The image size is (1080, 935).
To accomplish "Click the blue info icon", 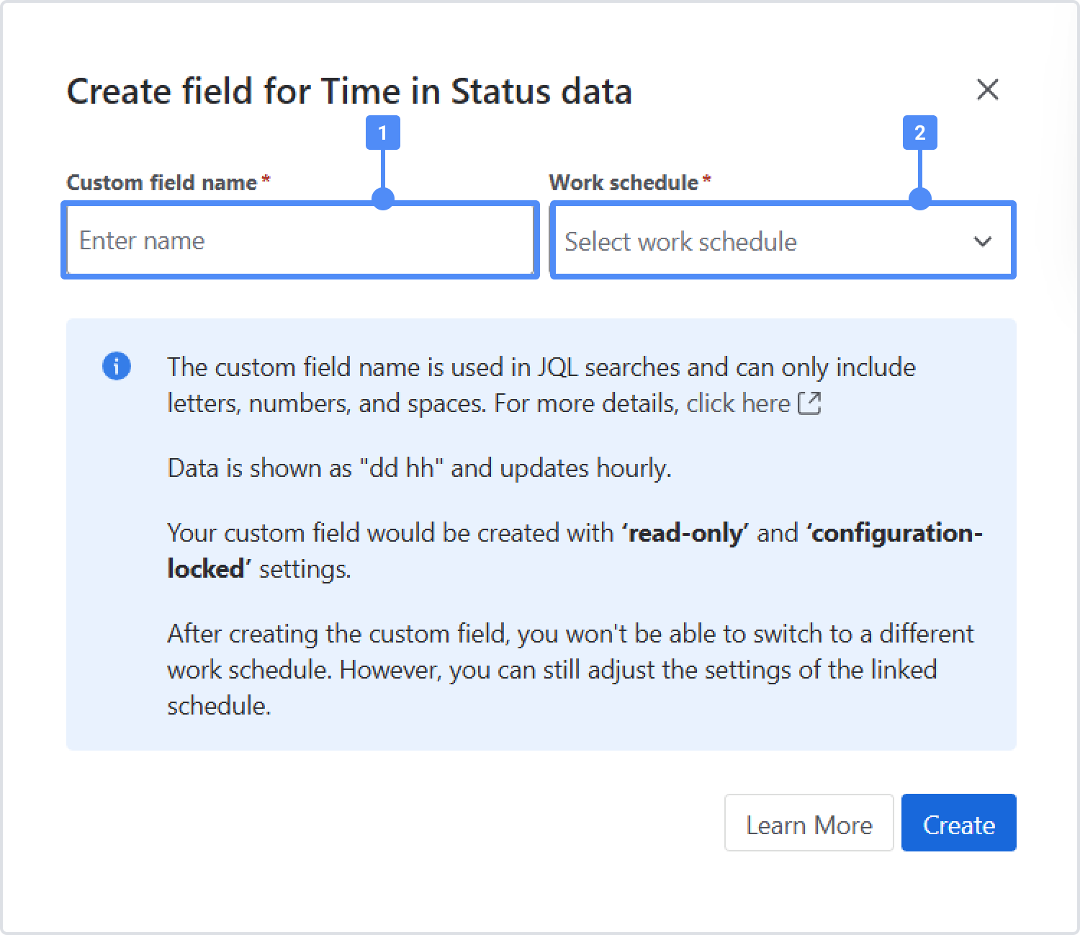I will click(117, 366).
